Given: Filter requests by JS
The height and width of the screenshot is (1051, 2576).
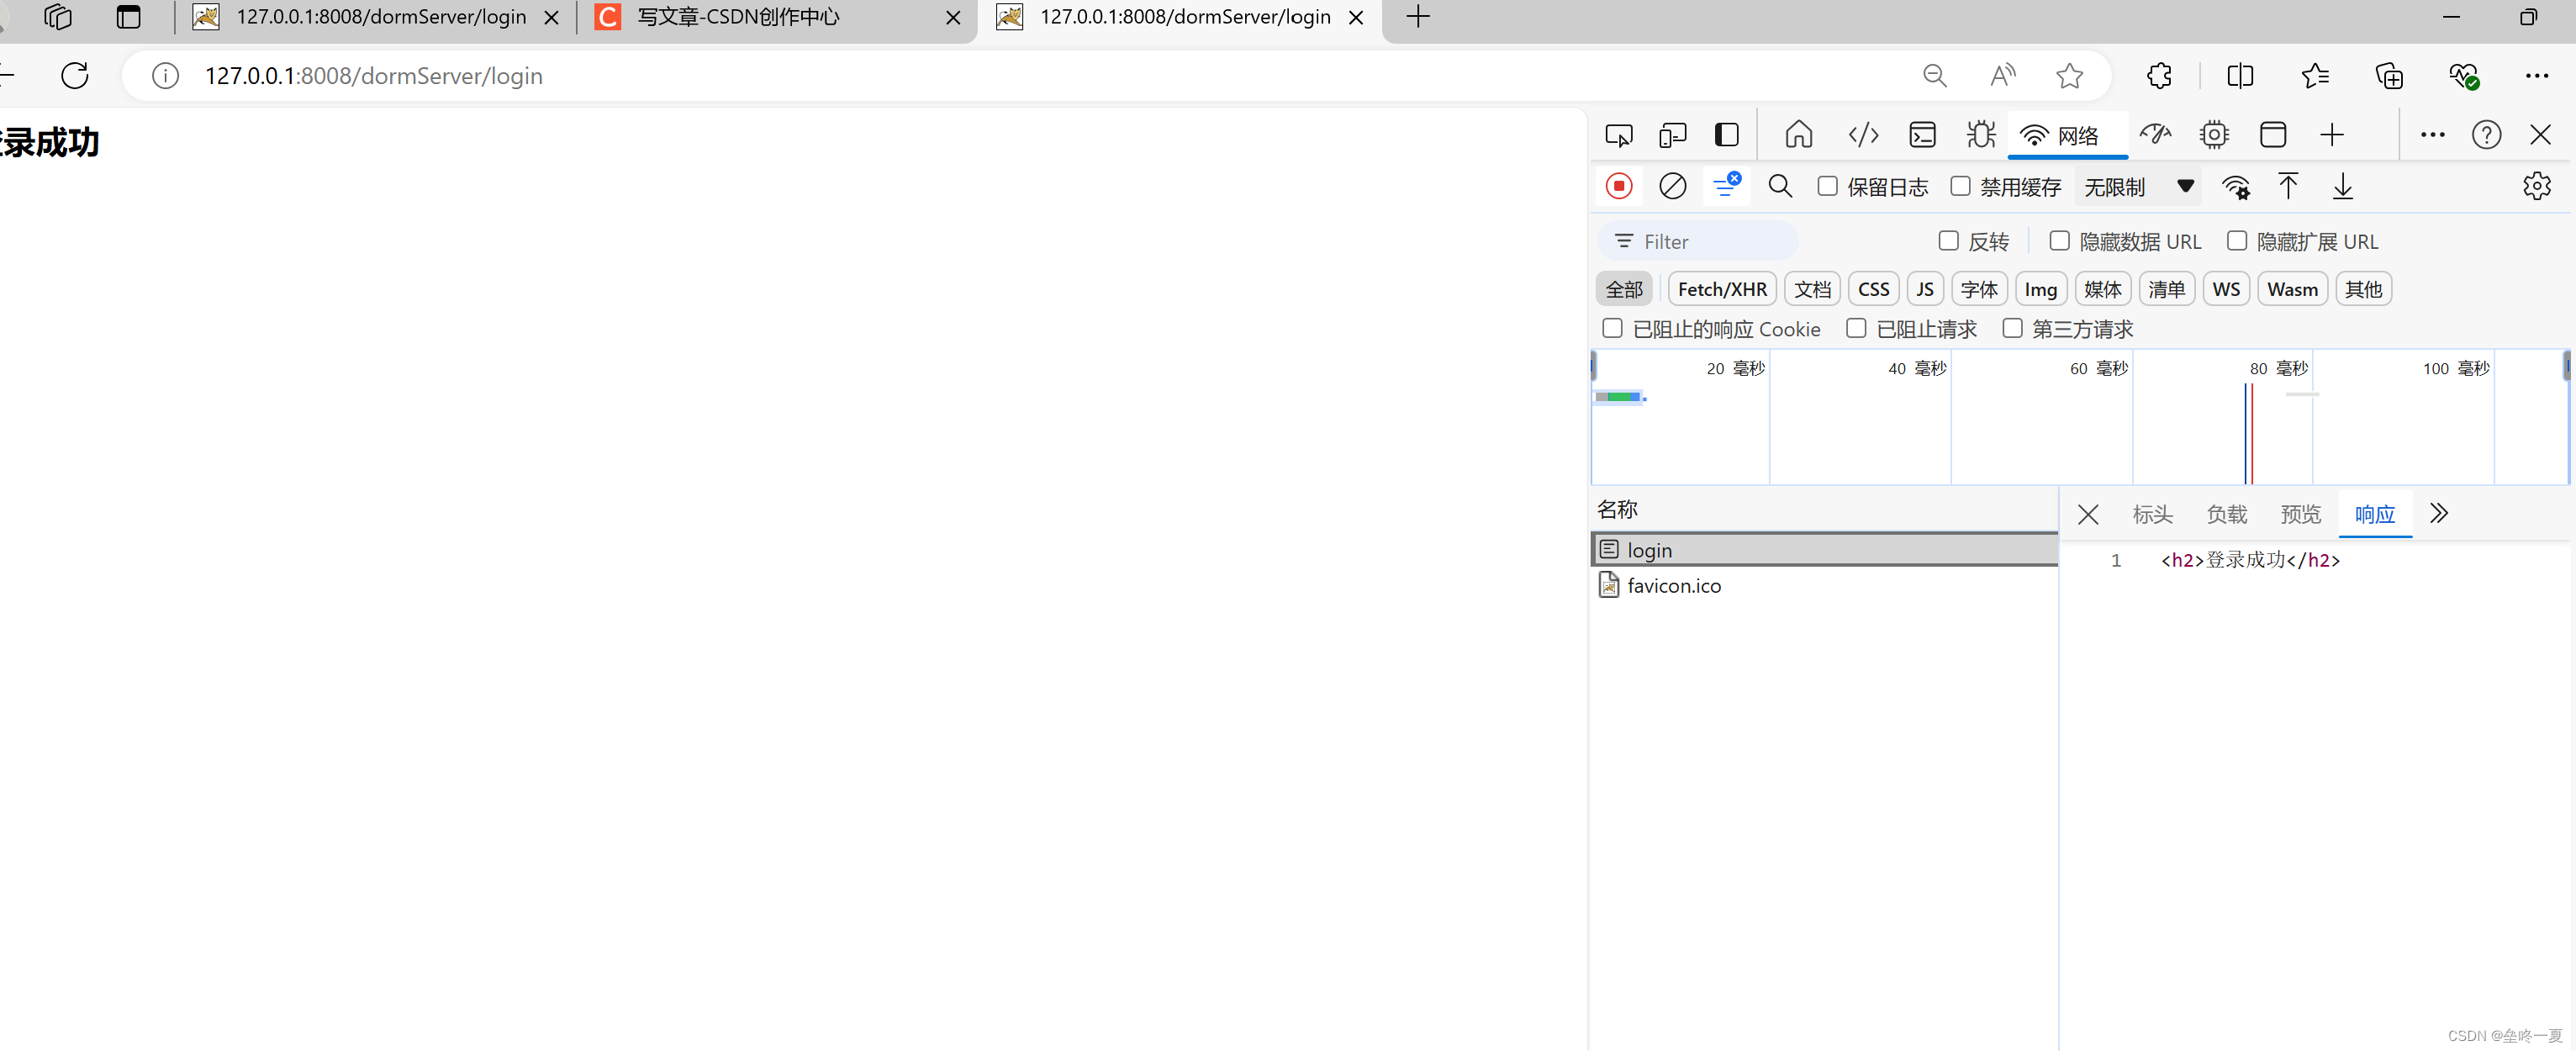Looking at the screenshot, I should [1925, 289].
